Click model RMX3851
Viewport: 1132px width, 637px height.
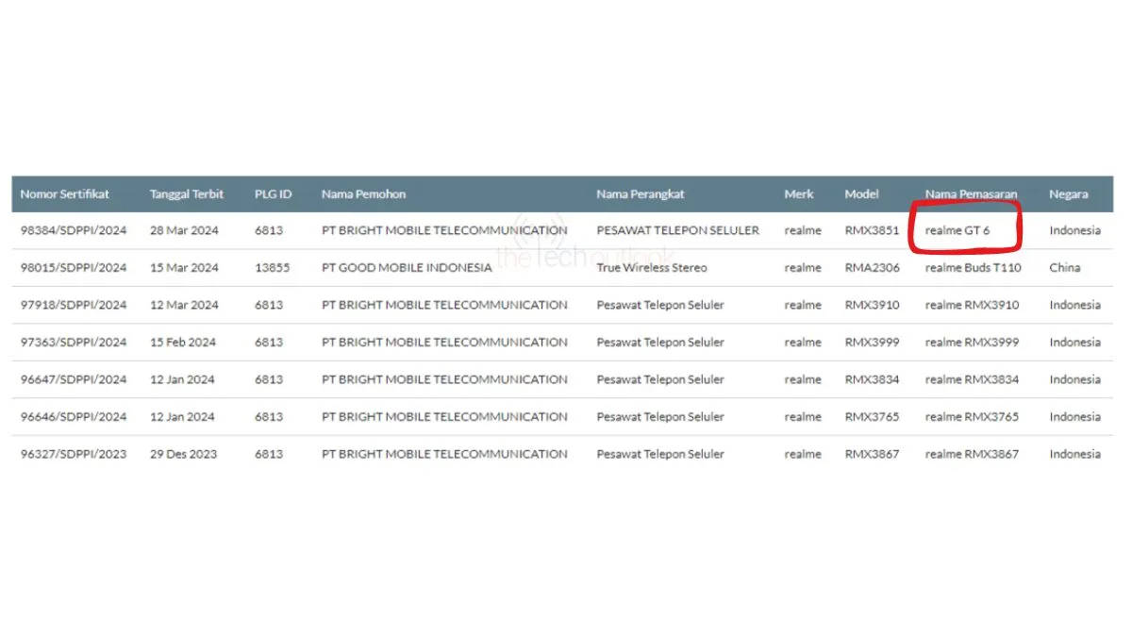point(873,230)
